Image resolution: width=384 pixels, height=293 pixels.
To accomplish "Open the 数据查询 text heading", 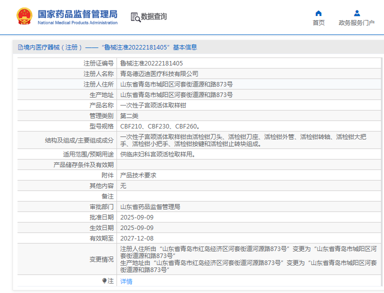I will pyautogui.click(x=154, y=17).
